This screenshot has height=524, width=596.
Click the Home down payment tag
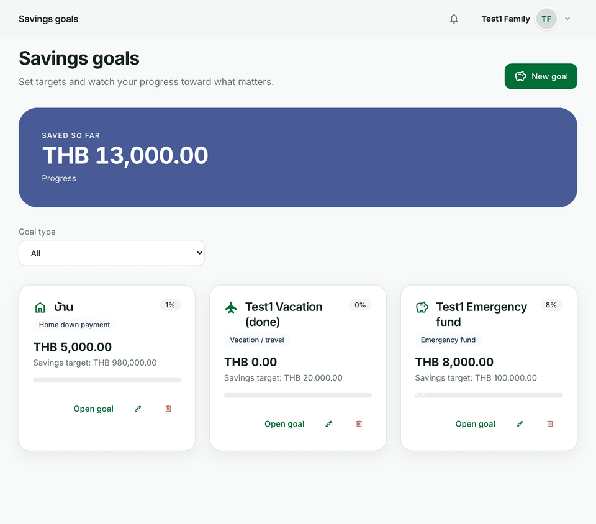[74, 325]
